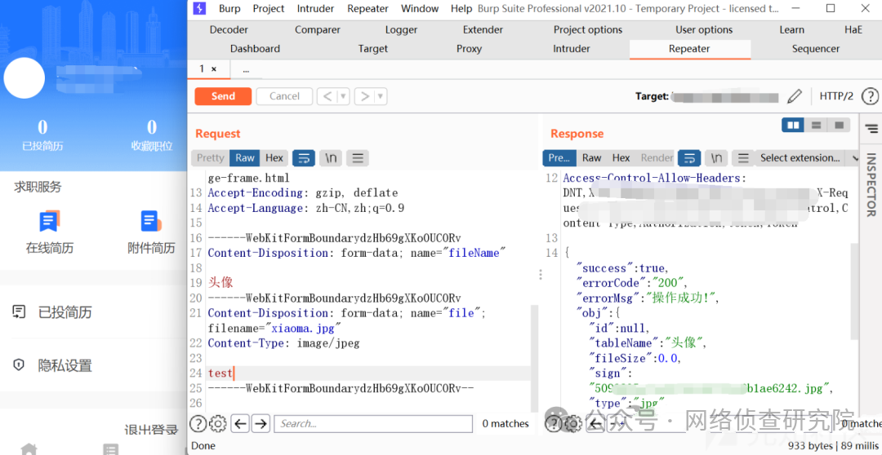
Task: Open the Repeater menu in menu bar
Action: (367, 8)
